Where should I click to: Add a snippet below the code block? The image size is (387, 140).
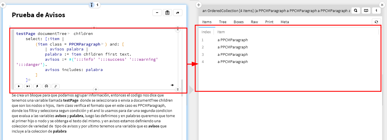[96, 90]
